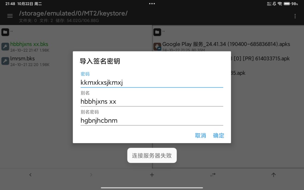The image size is (304, 190).
Task: Go forward with the right arrow
Action: click(91, 175)
